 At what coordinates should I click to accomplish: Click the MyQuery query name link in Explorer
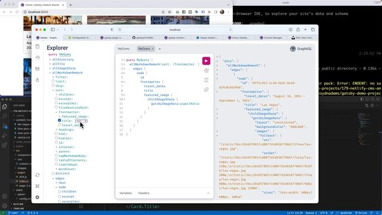point(65,54)
